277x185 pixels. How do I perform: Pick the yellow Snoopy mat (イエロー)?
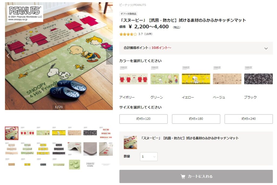pos(196,79)
